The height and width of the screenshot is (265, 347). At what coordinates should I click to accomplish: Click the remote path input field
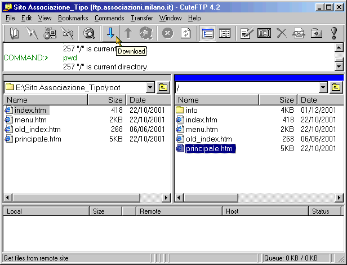tap(247, 87)
